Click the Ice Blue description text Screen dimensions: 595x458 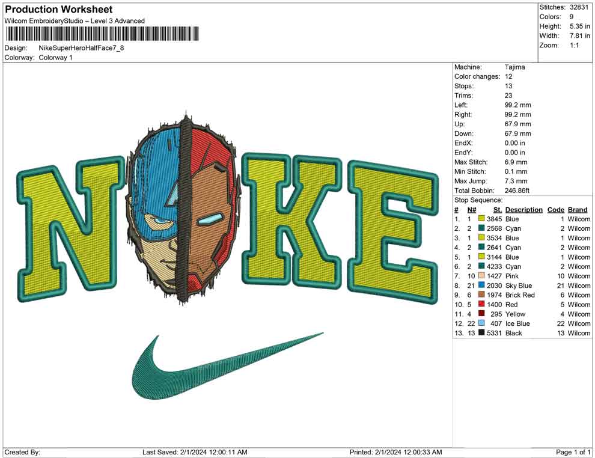pos(517,323)
